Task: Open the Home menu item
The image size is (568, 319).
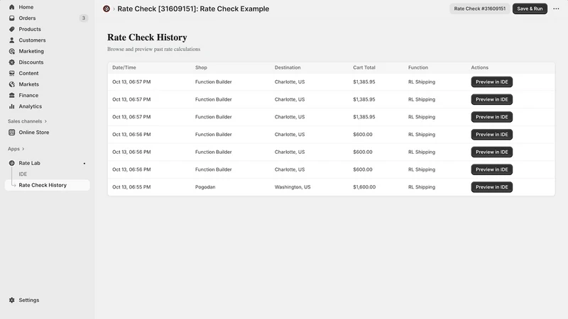Action: point(26,7)
